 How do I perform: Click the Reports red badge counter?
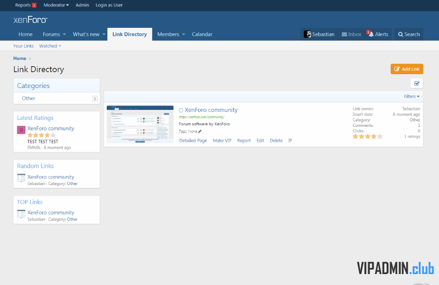[34, 5]
